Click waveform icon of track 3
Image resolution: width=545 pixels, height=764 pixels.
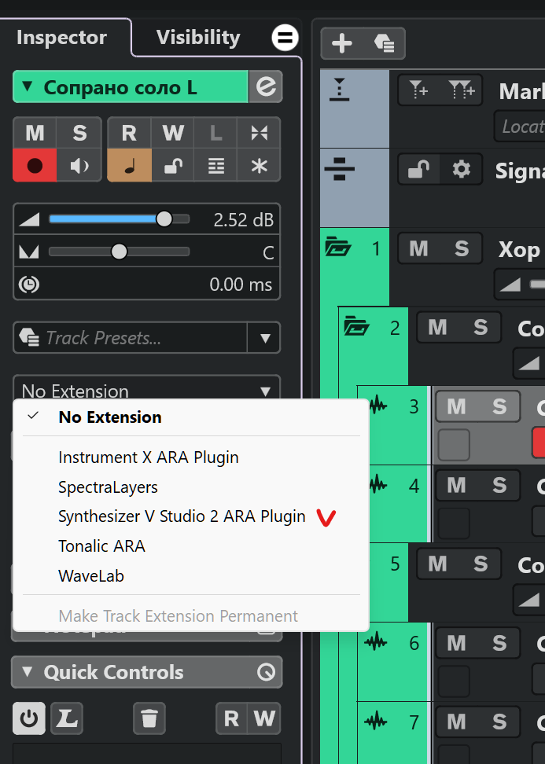click(378, 405)
